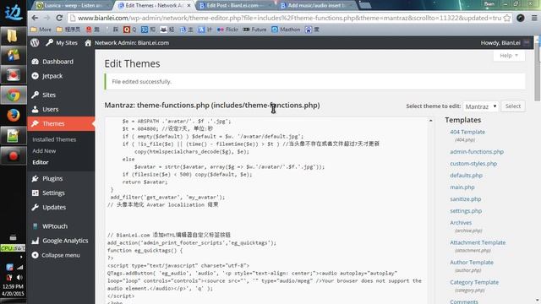
Task: Click the Select theme button
Action: pyautogui.click(x=513, y=106)
